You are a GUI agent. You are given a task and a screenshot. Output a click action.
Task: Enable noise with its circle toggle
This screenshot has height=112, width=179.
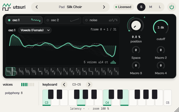coord(86,20)
